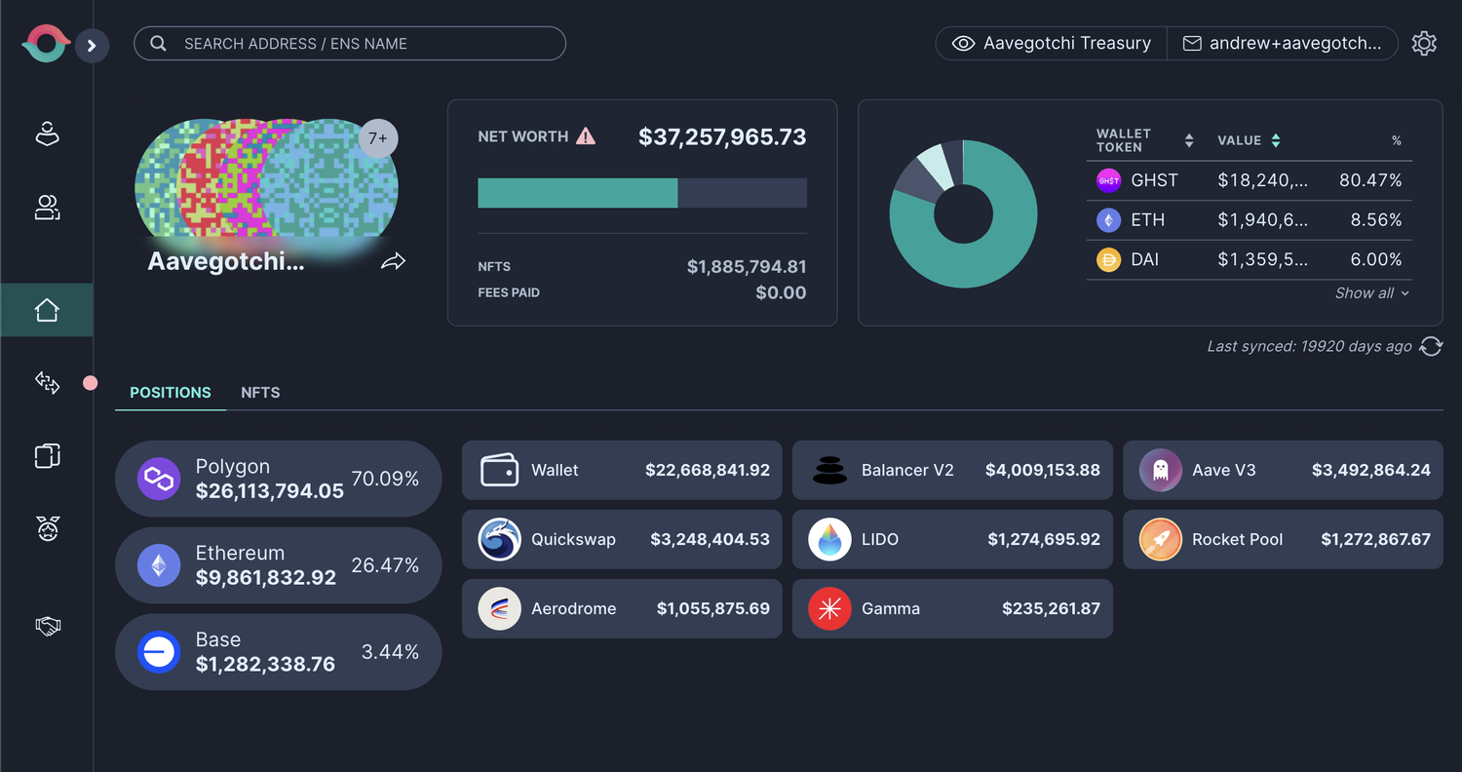Select the Polygon chain card
1462x772 pixels.
(279, 479)
